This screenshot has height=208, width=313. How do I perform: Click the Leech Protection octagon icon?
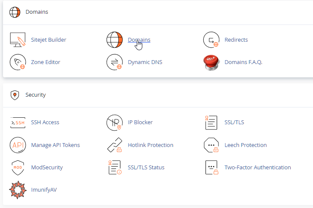[x=211, y=145]
